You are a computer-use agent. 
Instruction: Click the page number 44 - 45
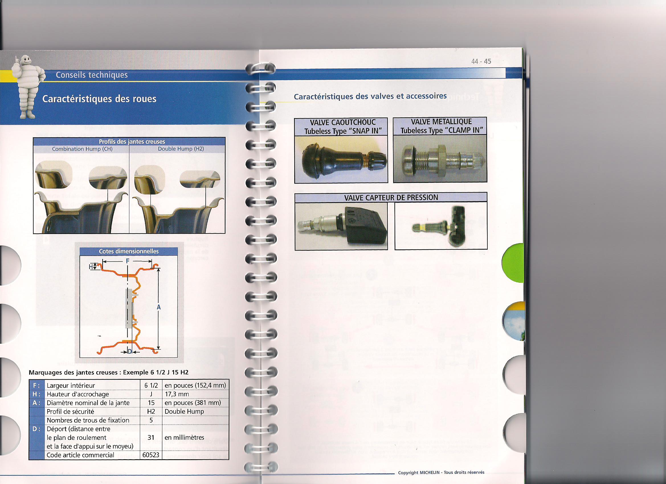[481, 61]
